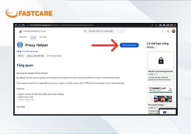Click the info icon beside Random password generator rating
The width and height of the screenshot is (191, 134).
coord(157,74)
